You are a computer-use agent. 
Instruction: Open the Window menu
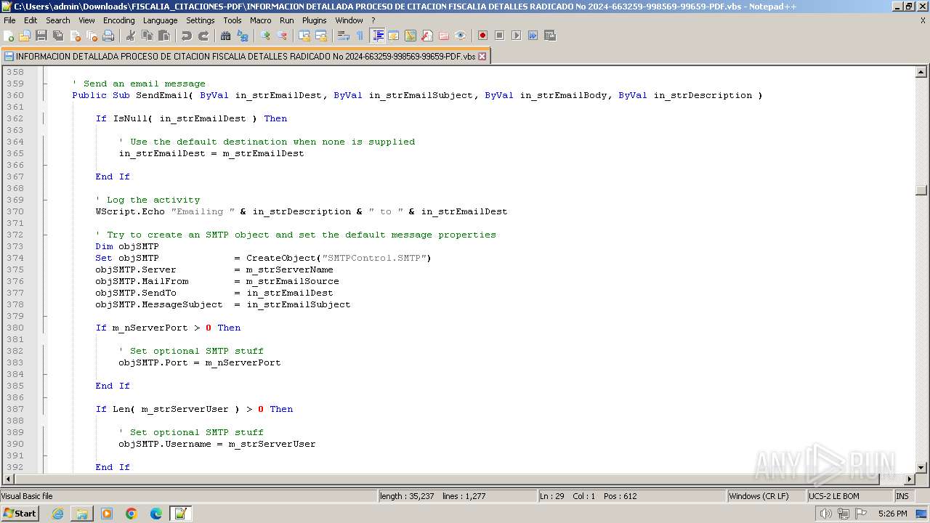[x=349, y=20]
